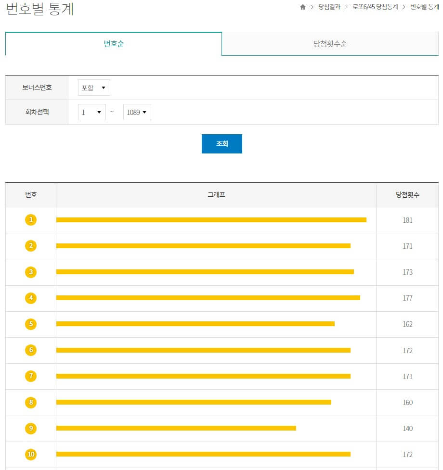Image resolution: width=443 pixels, height=470 pixels.
Task: Click the 번호별 통계 page title
Action: pyautogui.click(x=36, y=9)
